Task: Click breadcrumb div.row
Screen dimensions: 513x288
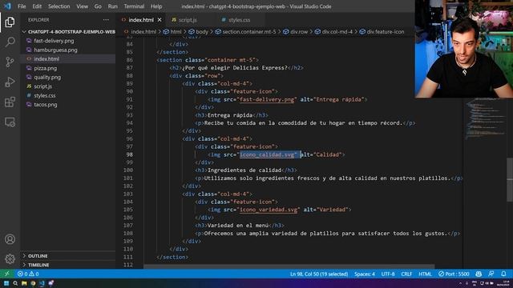Action: (x=296, y=32)
